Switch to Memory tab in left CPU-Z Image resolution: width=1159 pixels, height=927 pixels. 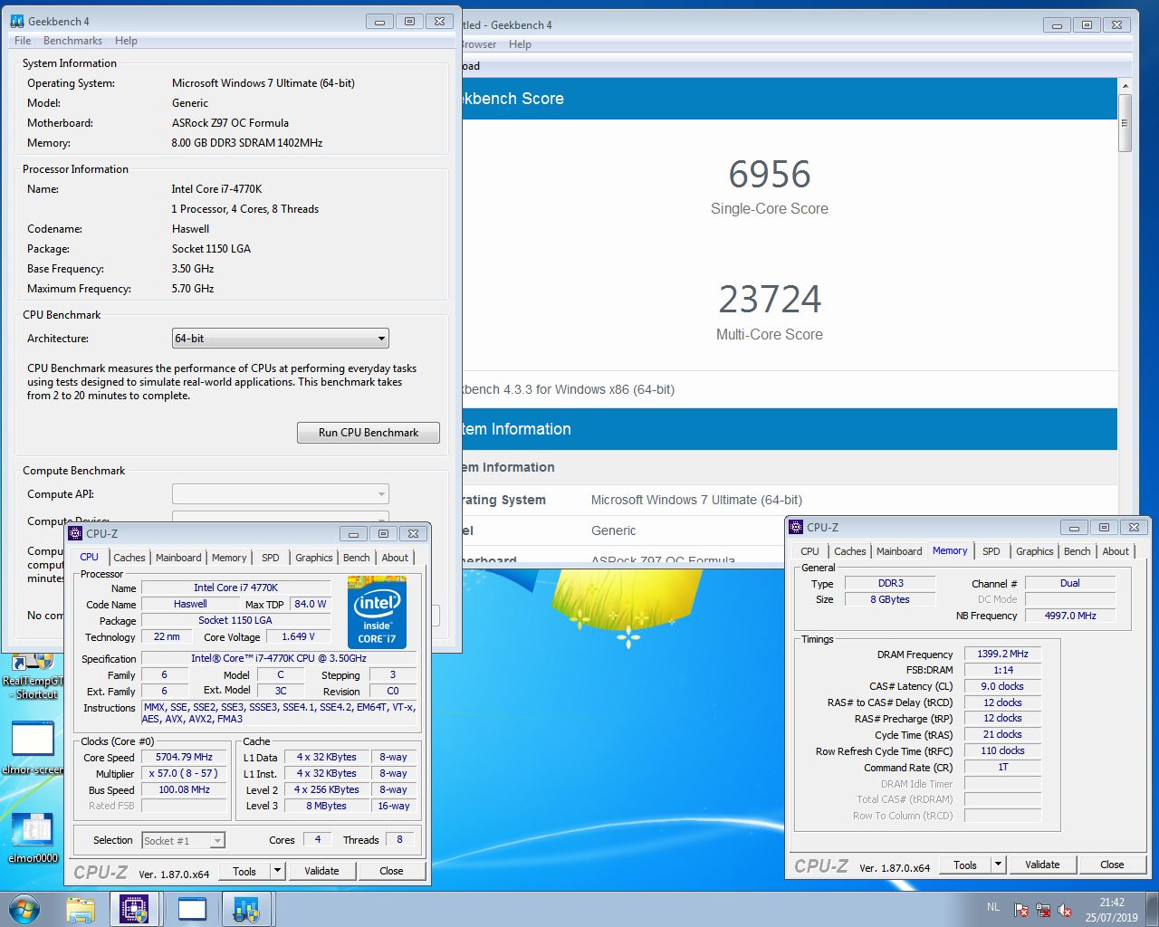[229, 558]
